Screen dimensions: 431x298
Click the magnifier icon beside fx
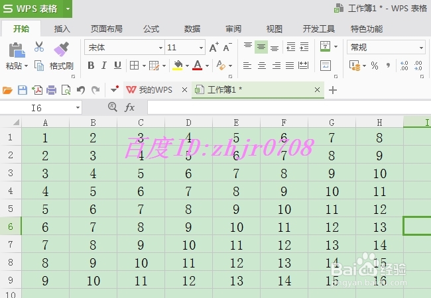point(113,107)
